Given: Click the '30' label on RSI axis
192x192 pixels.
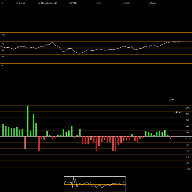Looking at the screenshot, I should coord(3,56).
